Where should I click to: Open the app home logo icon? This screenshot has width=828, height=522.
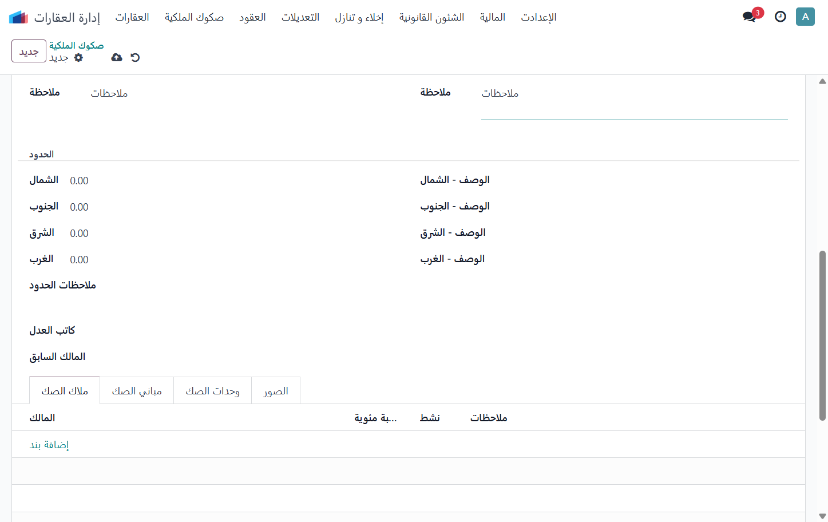(x=19, y=17)
